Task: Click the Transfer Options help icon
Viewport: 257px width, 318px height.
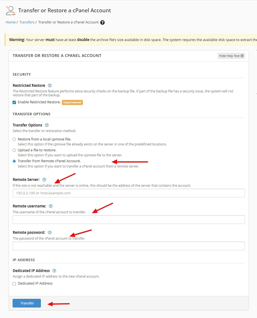Action: coord(47,125)
